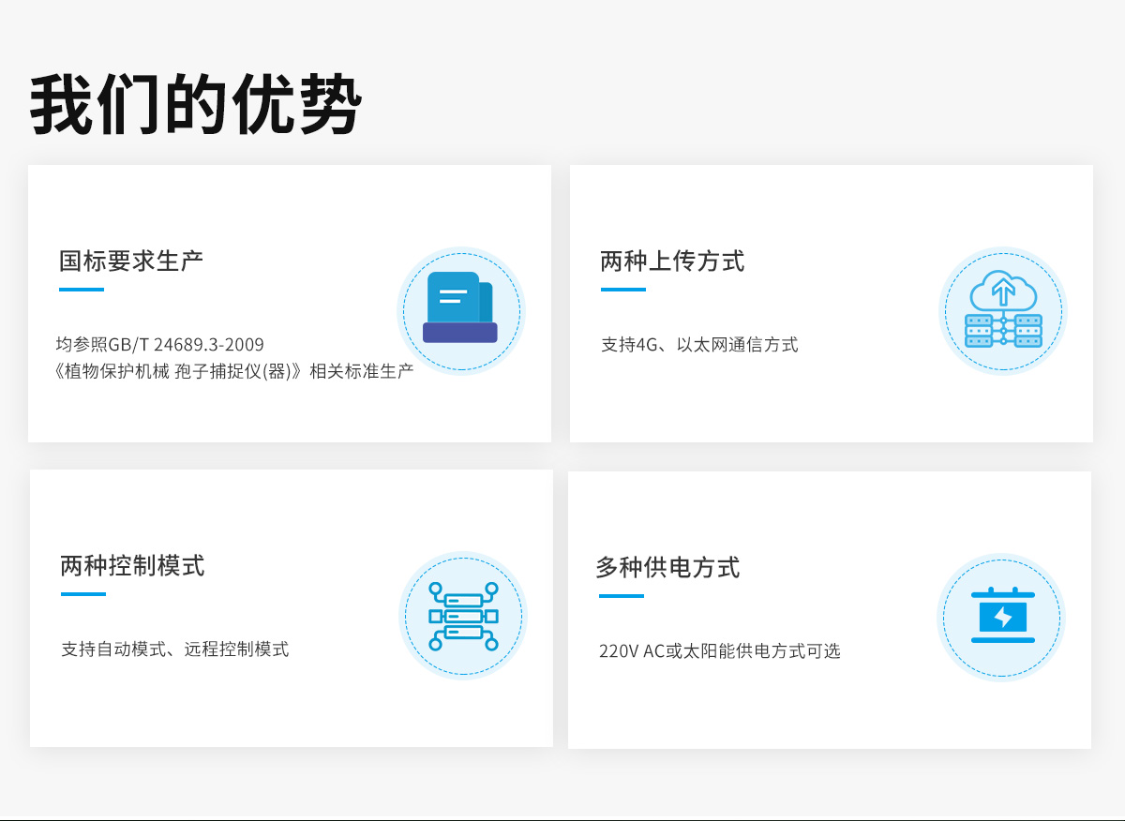Image resolution: width=1125 pixels, height=821 pixels.
Task: Click the lightning bolt inside the battery icon
Action: pyautogui.click(x=1000, y=619)
